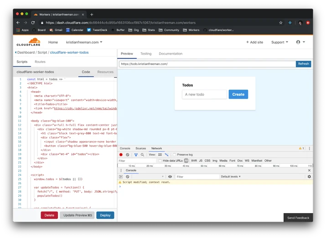
Task: Open the React devtools extension icon
Action: (290, 23)
